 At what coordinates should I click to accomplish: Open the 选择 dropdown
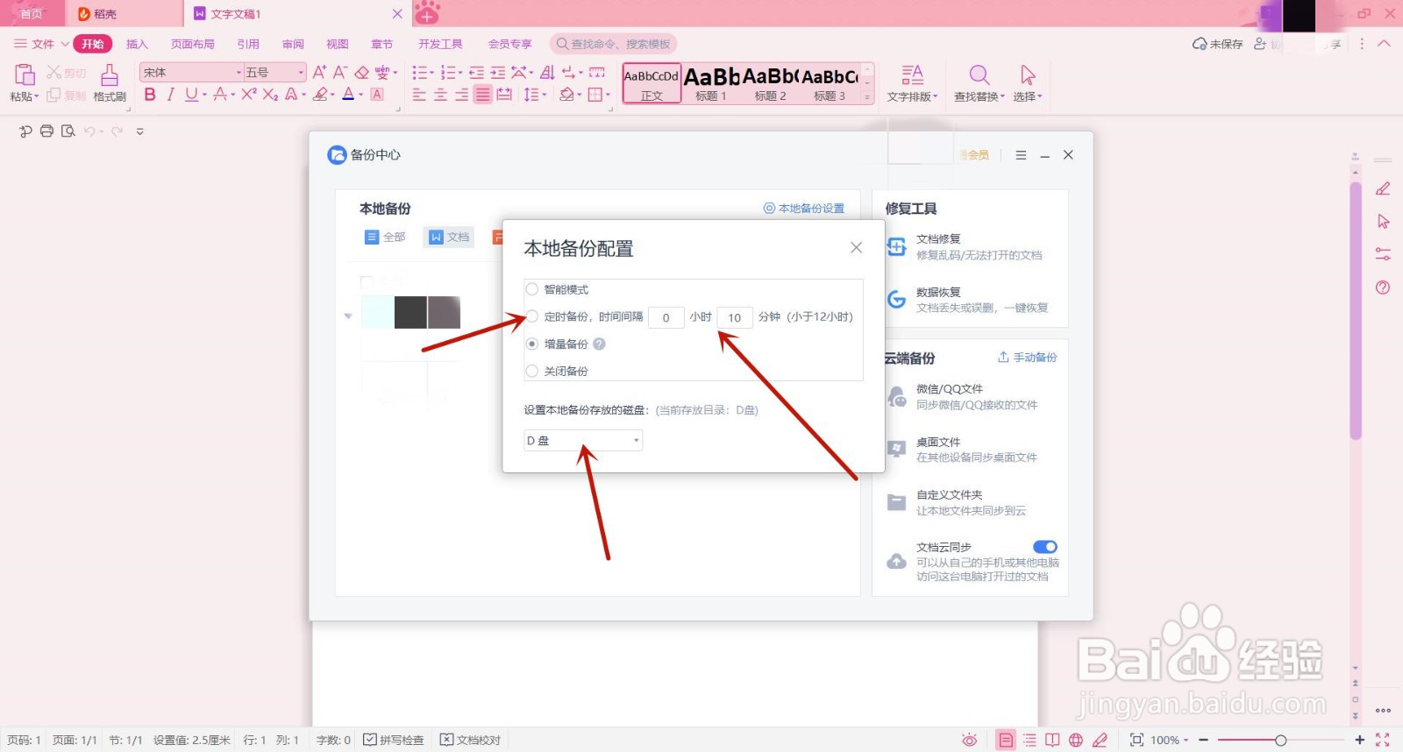click(1028, 84)
